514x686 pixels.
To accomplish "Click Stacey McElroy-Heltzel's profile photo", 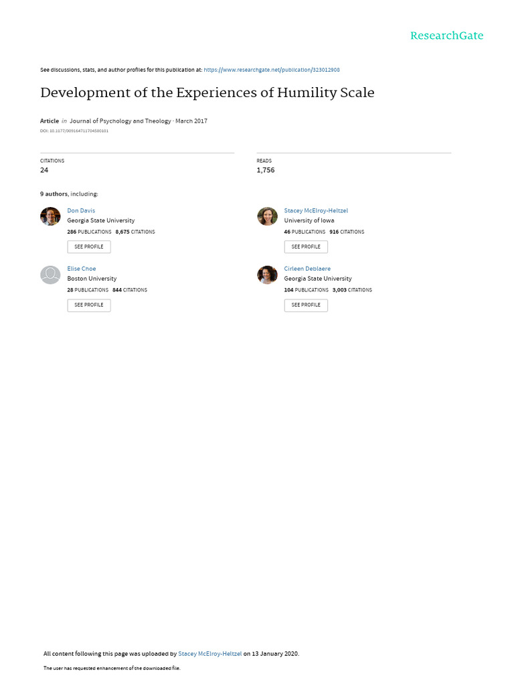I will (x=267, y=216).
